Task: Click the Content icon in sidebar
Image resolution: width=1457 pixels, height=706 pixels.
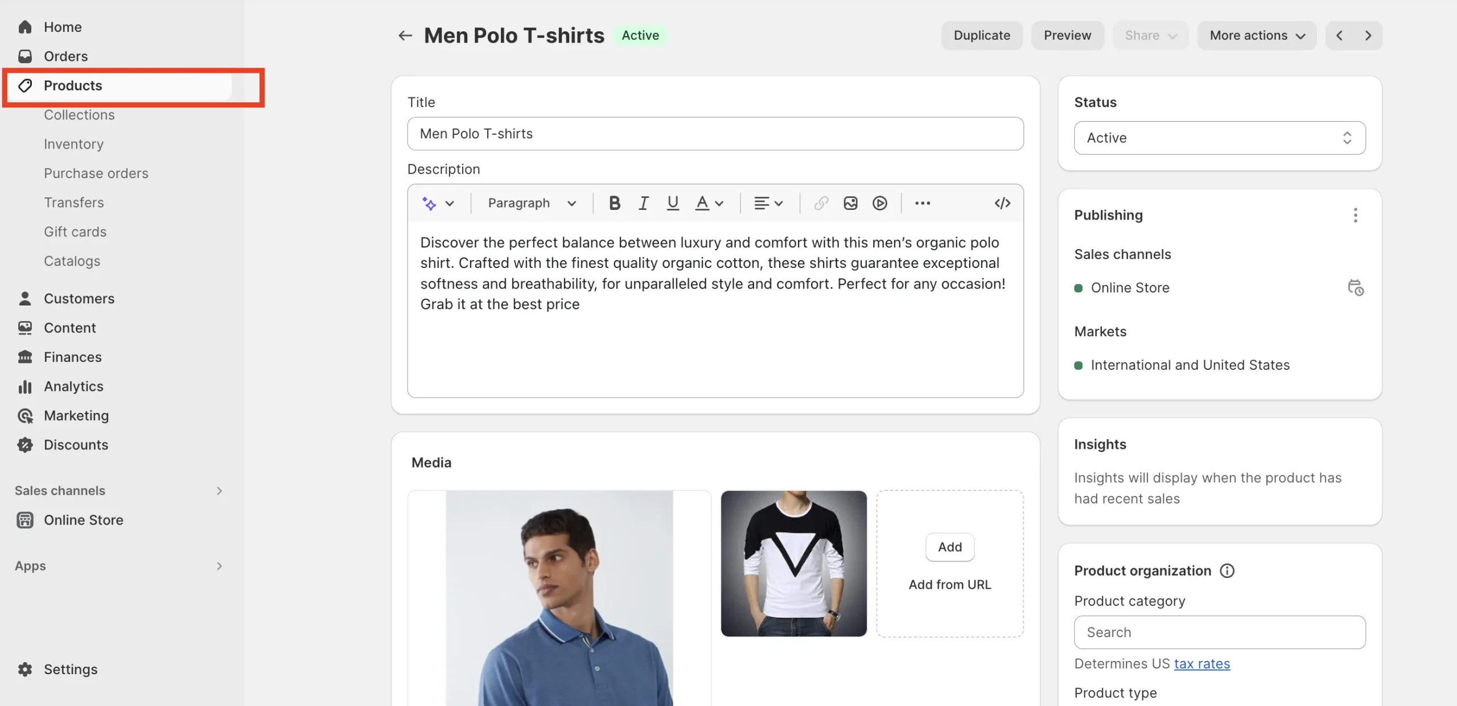Action: coord(25,328)
